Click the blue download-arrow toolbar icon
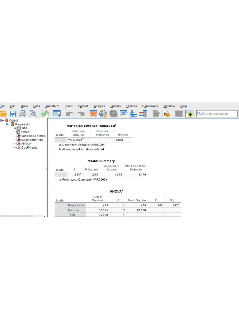Viewport: 239px width, 319px height. pos(133,114)
